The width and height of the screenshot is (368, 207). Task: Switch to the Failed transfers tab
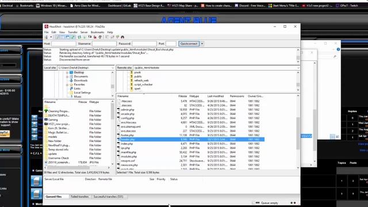pos(79,197)
